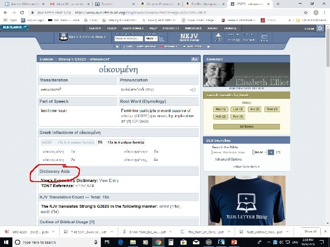
Task: Open a new browser tab with the plus icon
Action: 278,4
